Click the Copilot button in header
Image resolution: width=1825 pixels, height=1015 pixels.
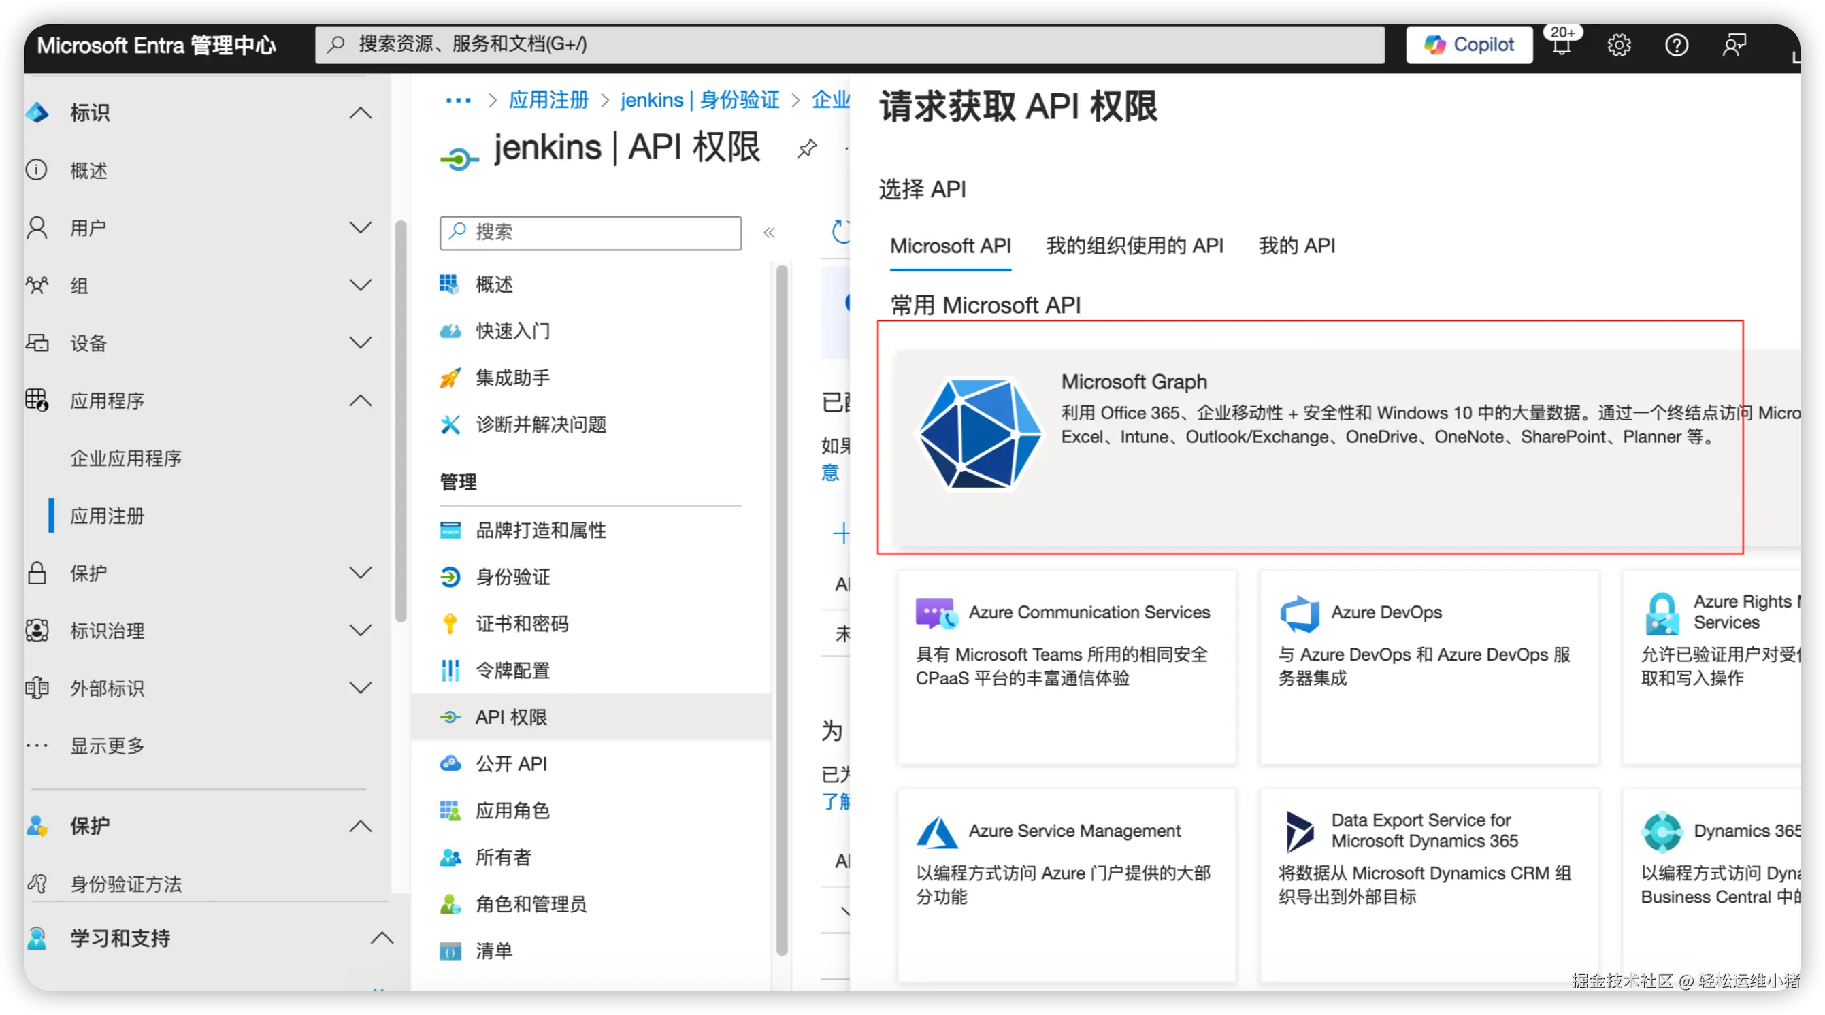coord(1468,46)
